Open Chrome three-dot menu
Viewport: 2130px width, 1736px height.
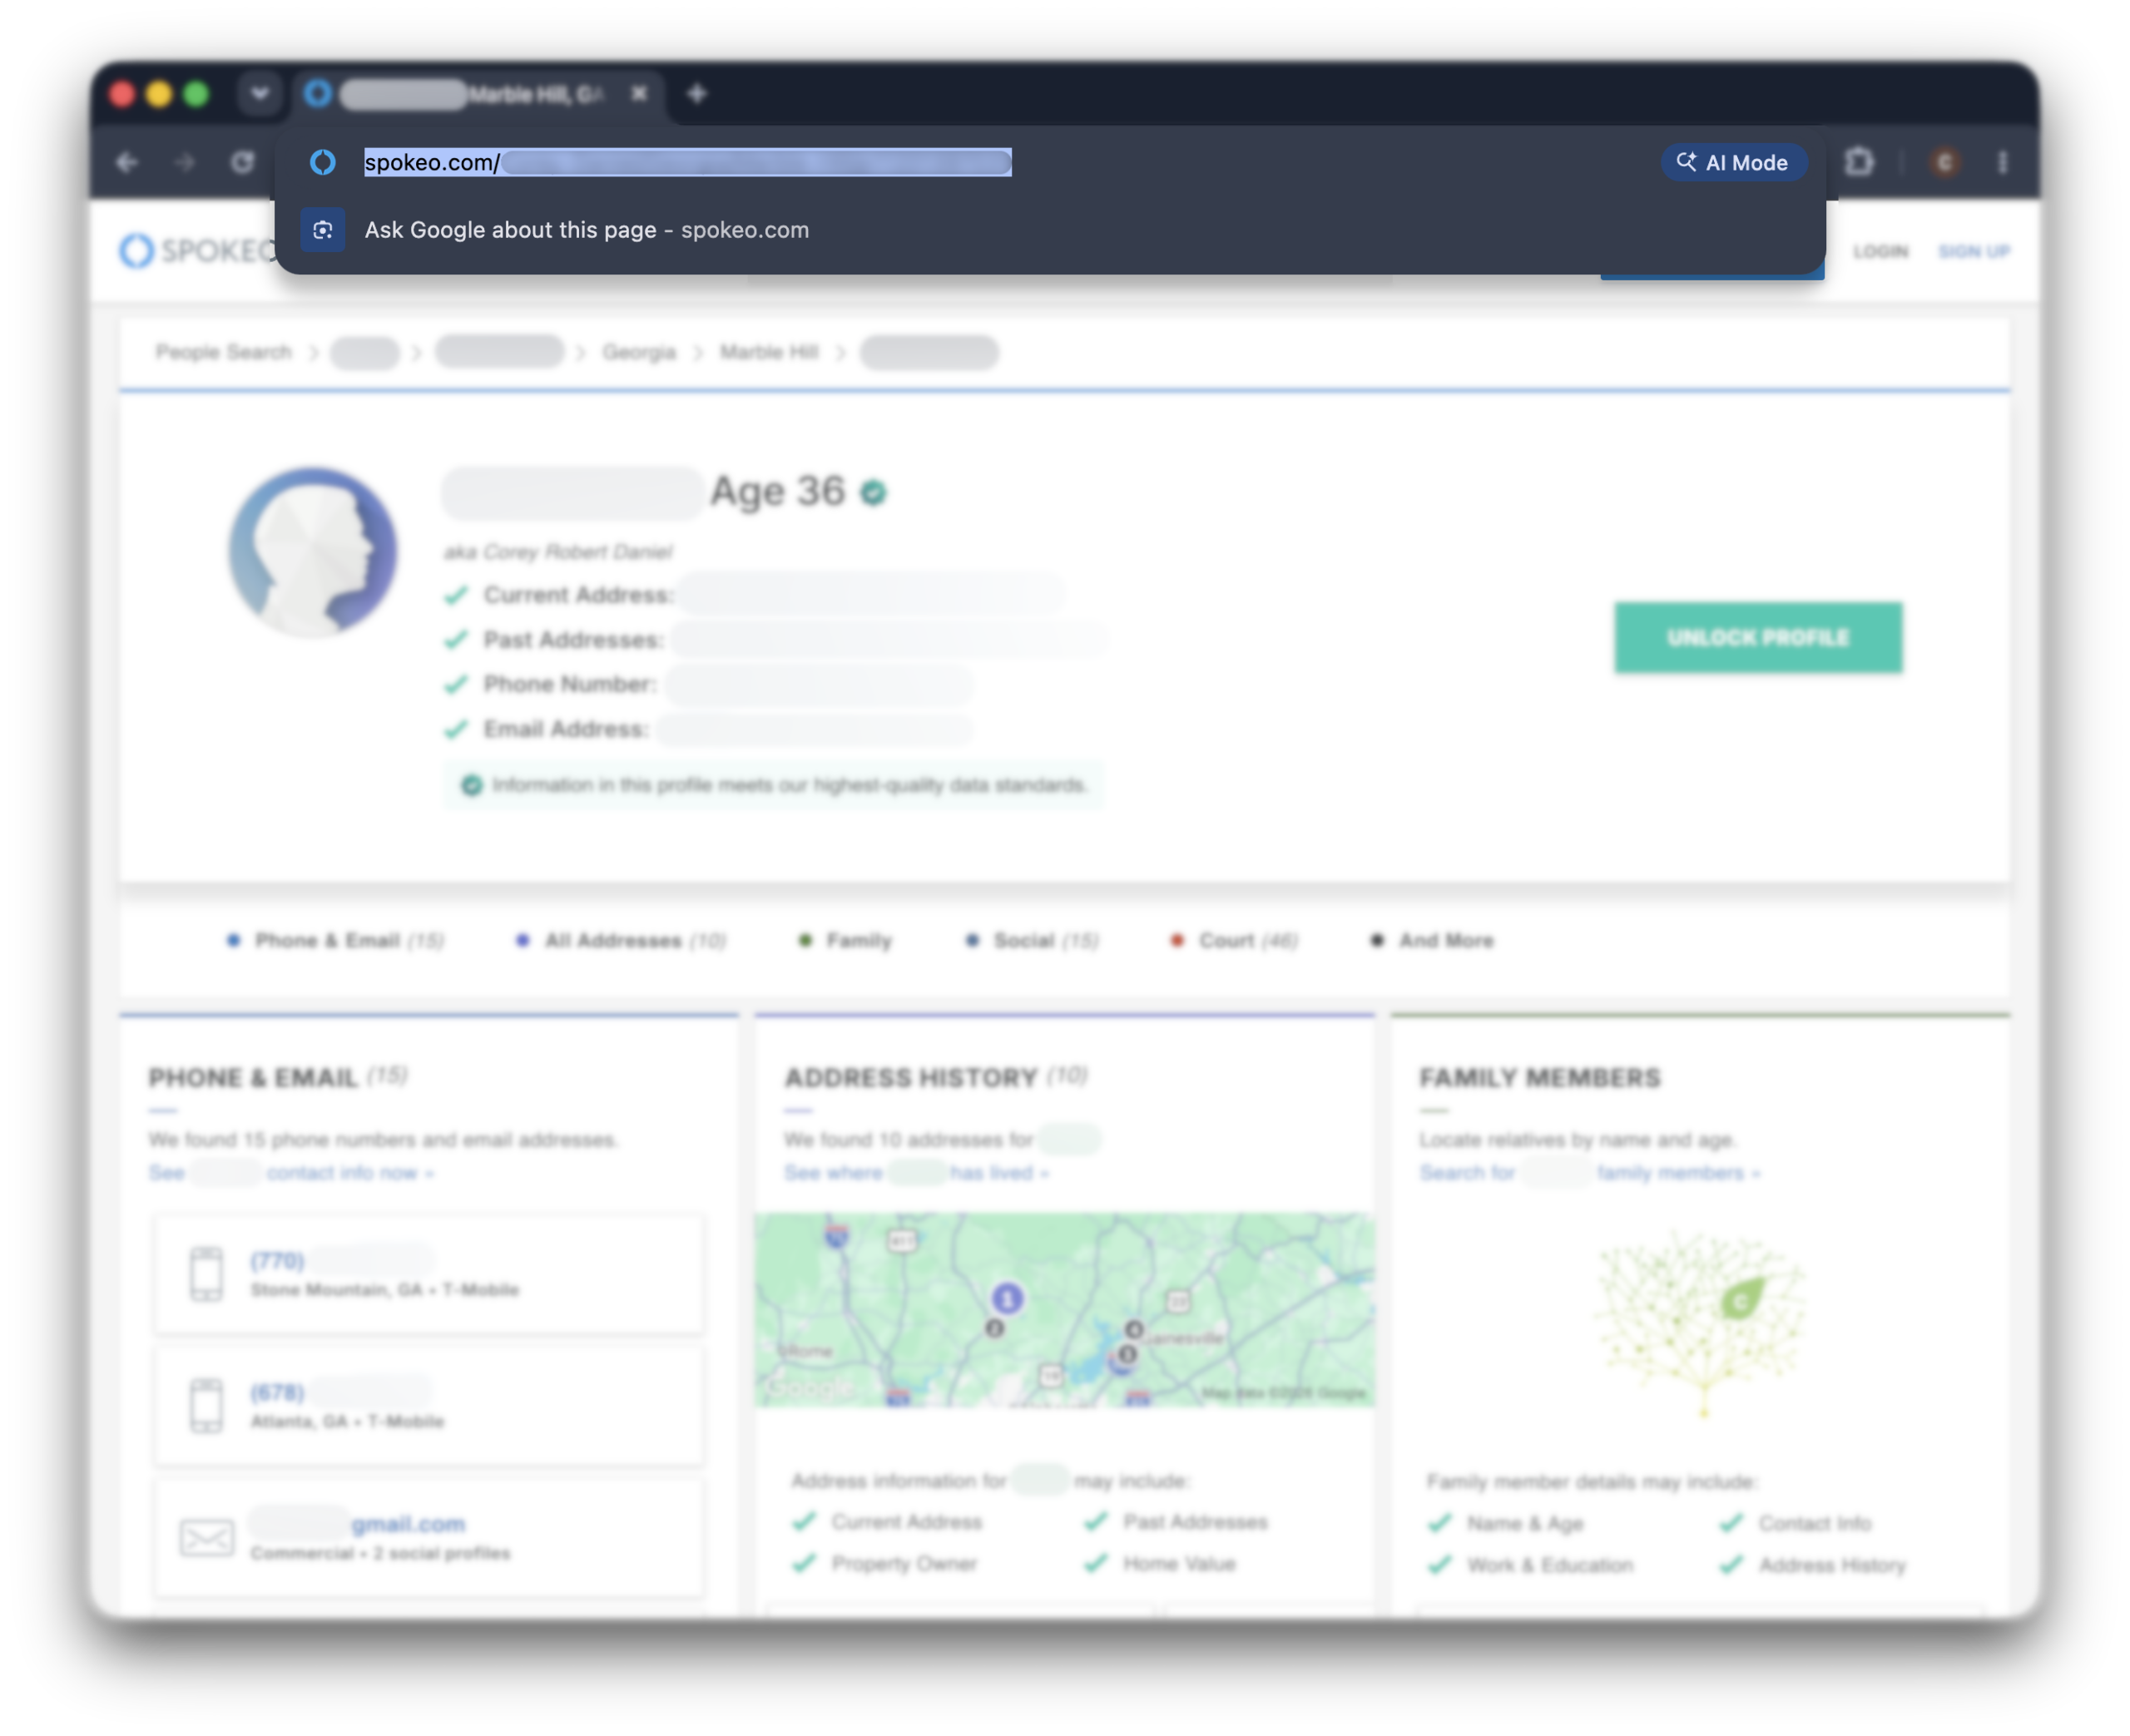coord(2002,162)
